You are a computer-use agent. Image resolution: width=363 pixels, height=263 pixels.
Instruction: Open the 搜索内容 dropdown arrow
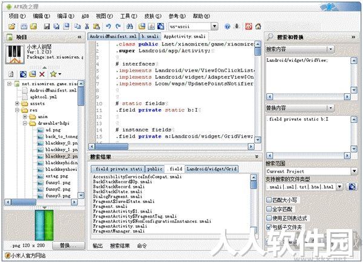click(x=330, y=49)
